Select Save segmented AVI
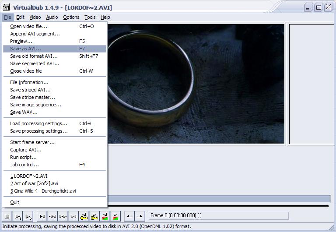The width and height of the screenshot is (336, 232). click(x=55, y=63)
